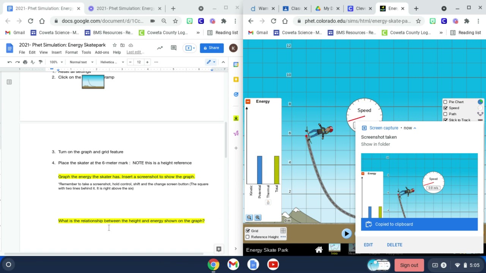Zoom out the energy graph
The width and height of the screenshot is (486, 273).
[249, 217]
